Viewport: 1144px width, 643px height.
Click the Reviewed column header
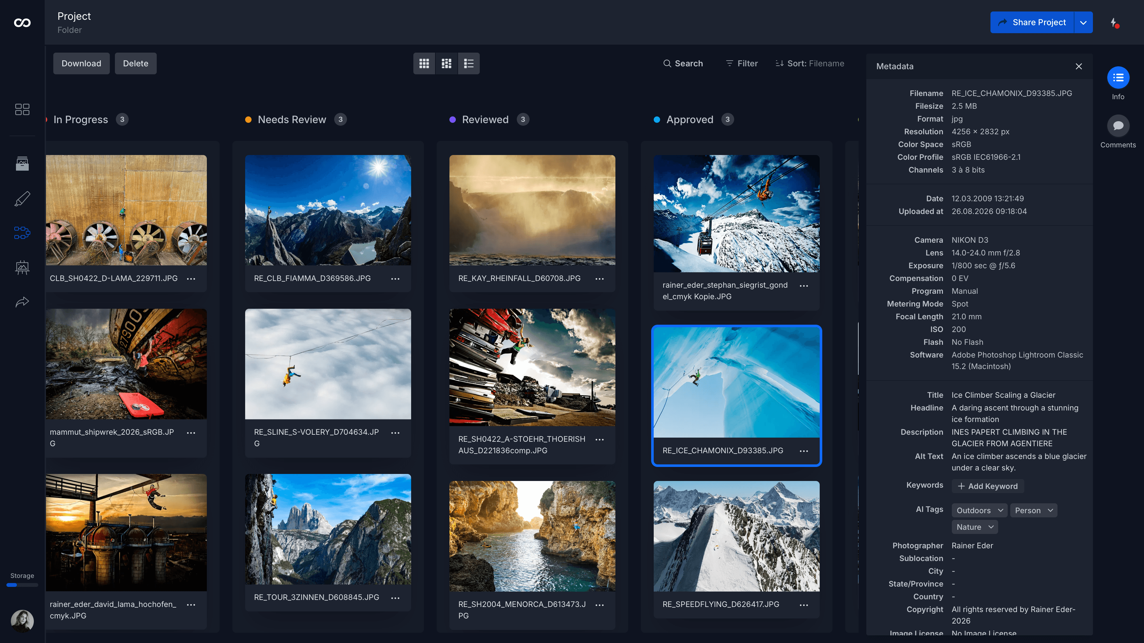point(485,119)
